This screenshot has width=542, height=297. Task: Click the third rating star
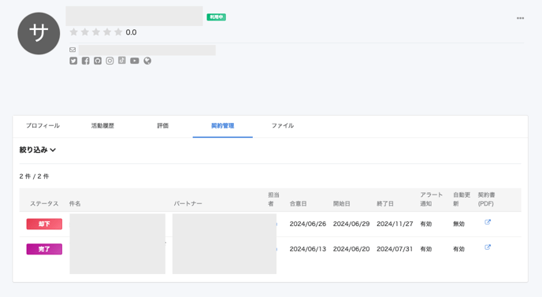(x=96, y=32)
